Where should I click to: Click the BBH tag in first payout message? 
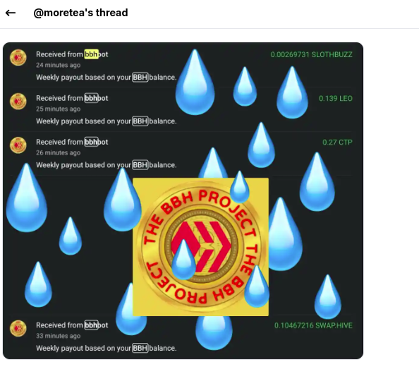click(140, 77)
